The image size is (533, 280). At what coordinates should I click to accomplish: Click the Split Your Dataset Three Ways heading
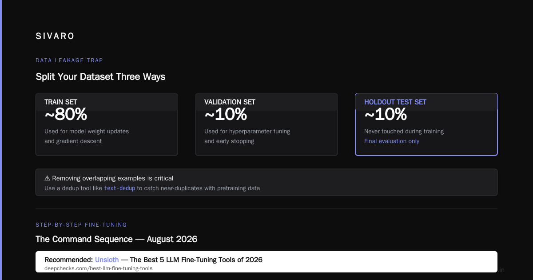(x=100, y=76)
